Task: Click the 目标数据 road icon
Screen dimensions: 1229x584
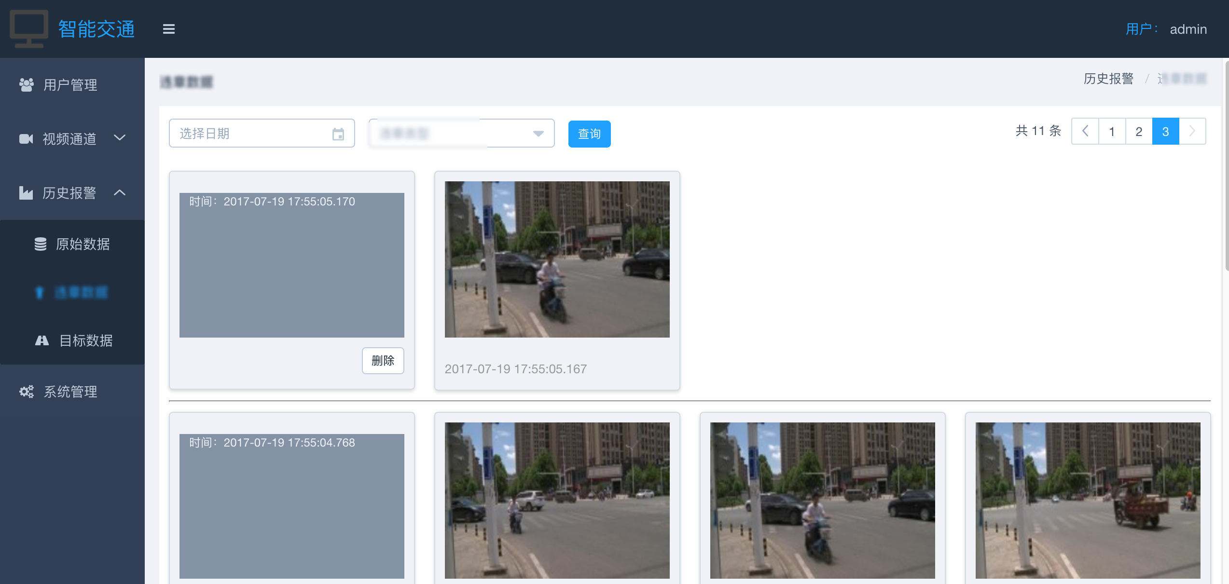Action: click(x=42, y=340)
